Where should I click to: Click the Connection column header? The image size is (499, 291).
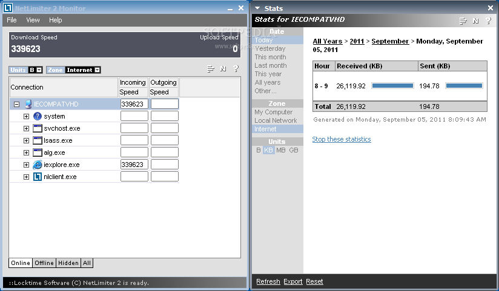[x=64, y=87]
